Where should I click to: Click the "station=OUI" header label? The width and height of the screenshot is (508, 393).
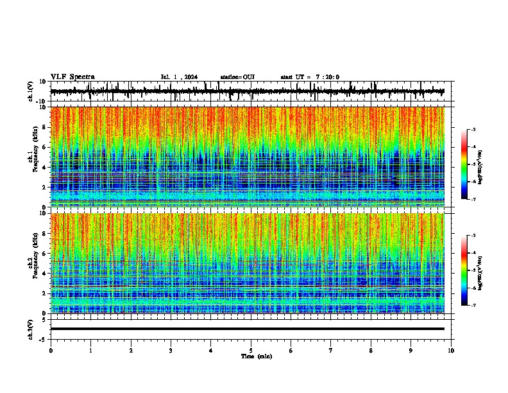237,77
